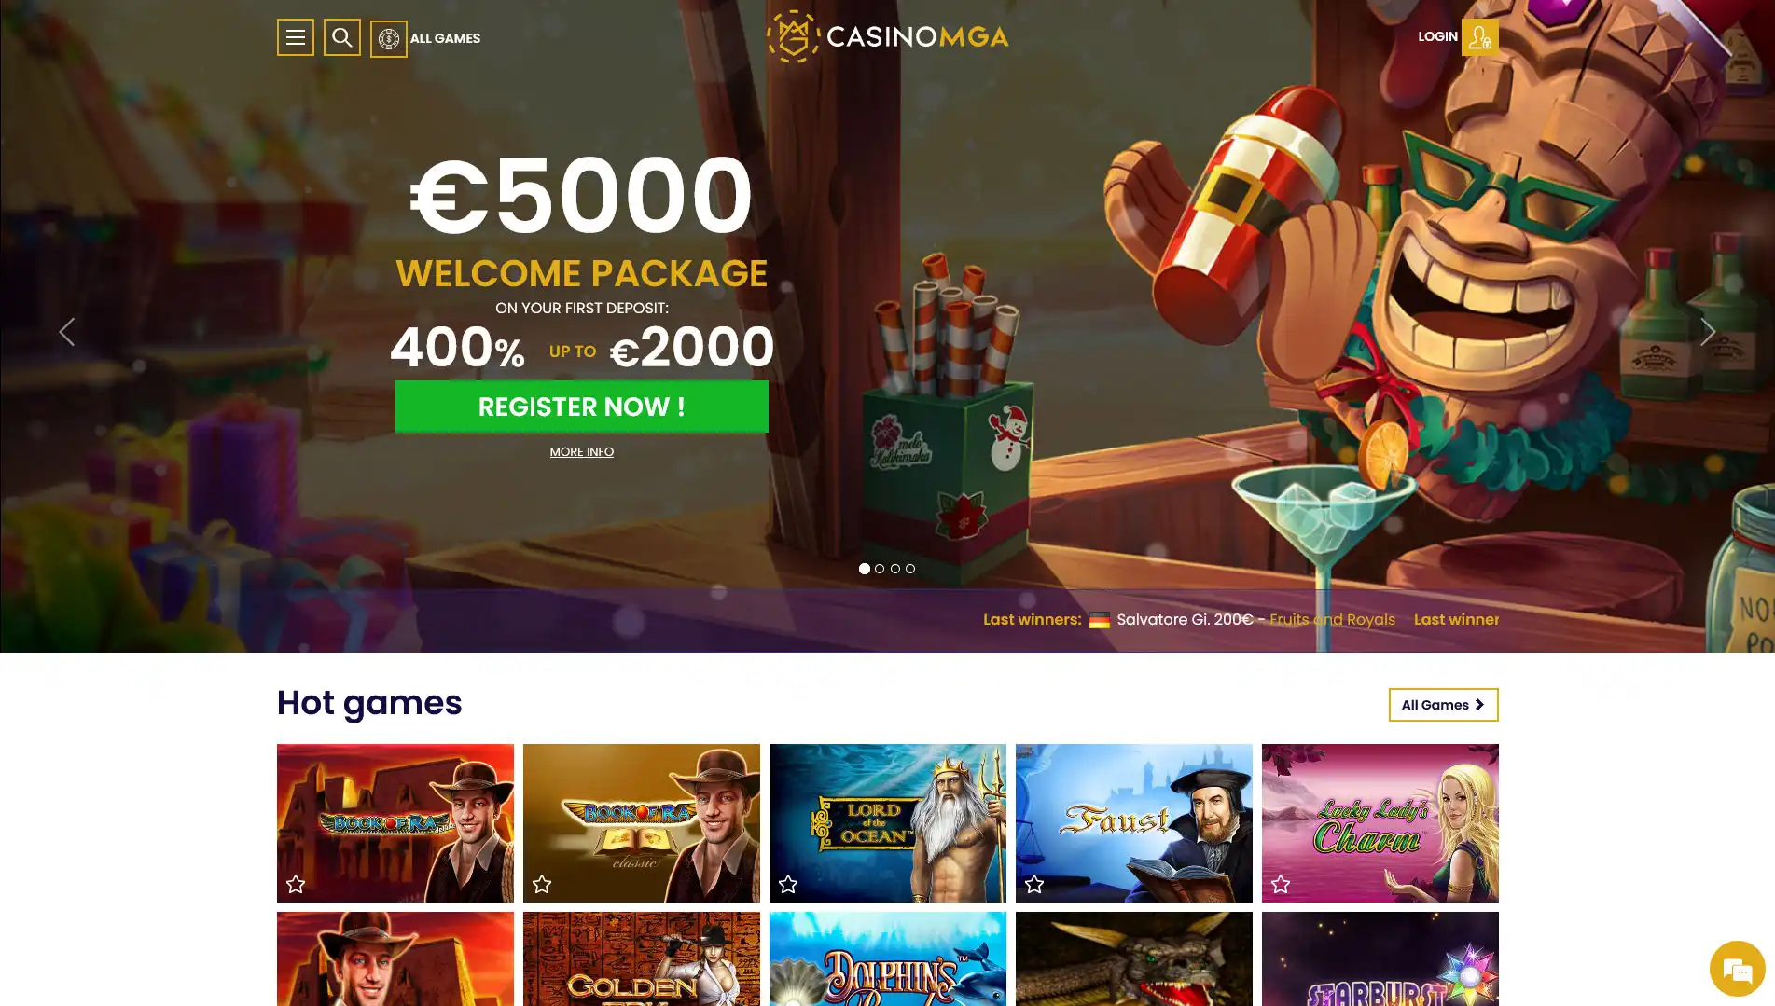Go to the next banner slide arrow
Viewport: 1775px width, 1006px height.
tap(1708, 332)
